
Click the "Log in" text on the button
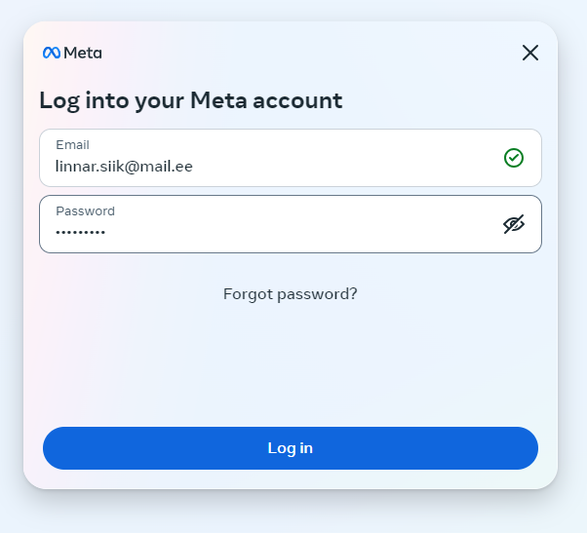291,448
